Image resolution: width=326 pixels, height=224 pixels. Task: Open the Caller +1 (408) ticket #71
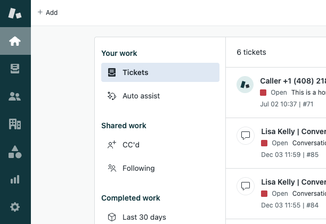click(276, 93)
